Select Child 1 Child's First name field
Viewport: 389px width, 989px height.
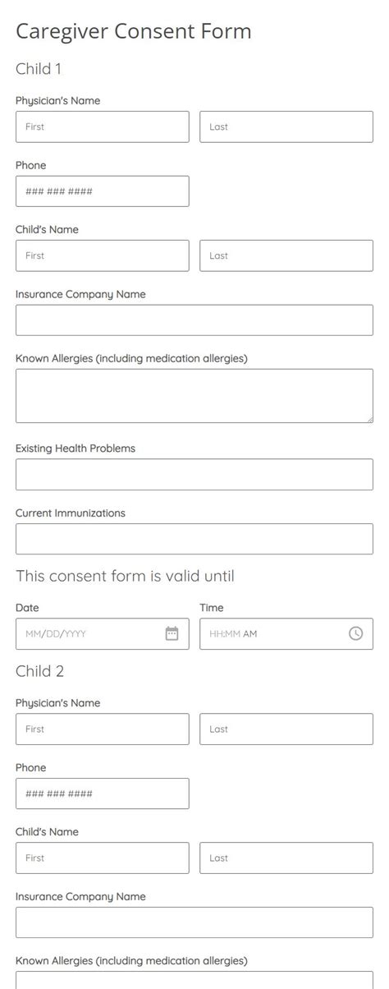pos(103,256)
